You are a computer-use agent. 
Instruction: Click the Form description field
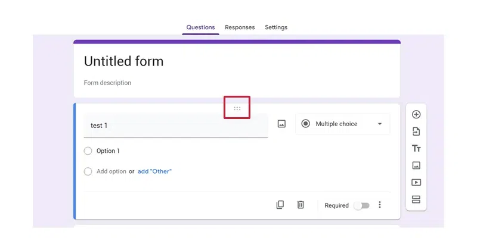pyautogui.click(x=107, y=83)
